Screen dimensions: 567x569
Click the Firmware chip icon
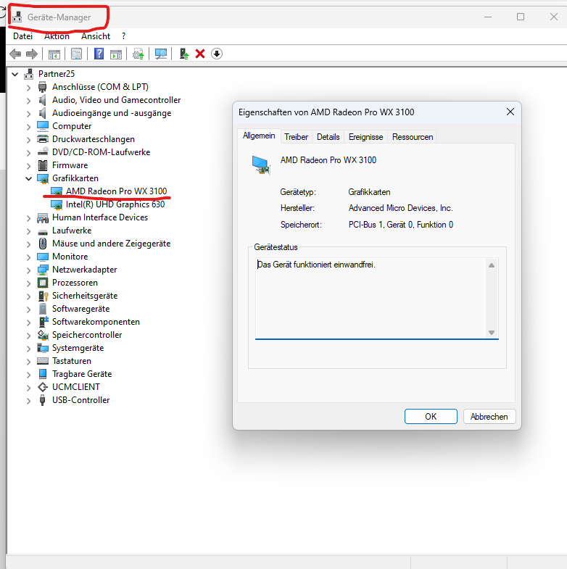click(43, 165)
